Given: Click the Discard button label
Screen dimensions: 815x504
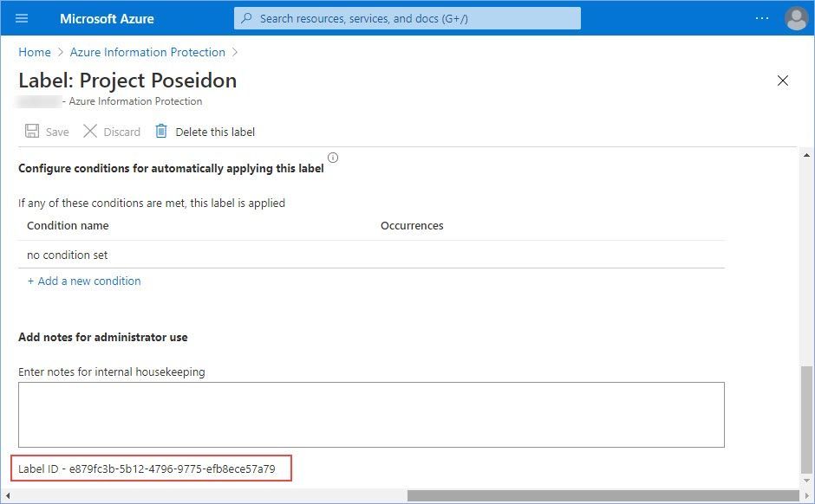Looking at the screenshot, I should tap(122, 132).
